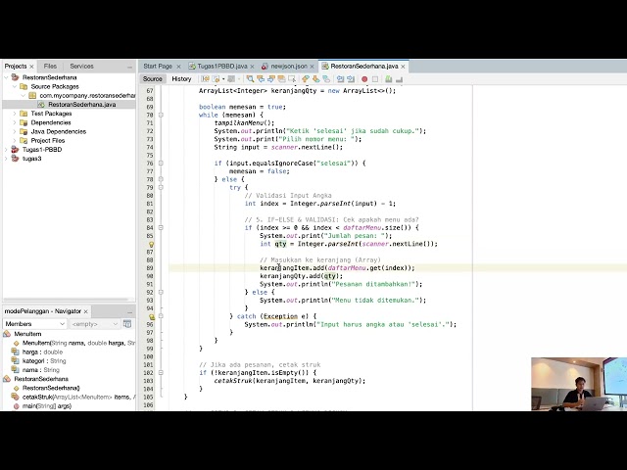Toggle code fold at the while loop line

click(x=161, y=115)
